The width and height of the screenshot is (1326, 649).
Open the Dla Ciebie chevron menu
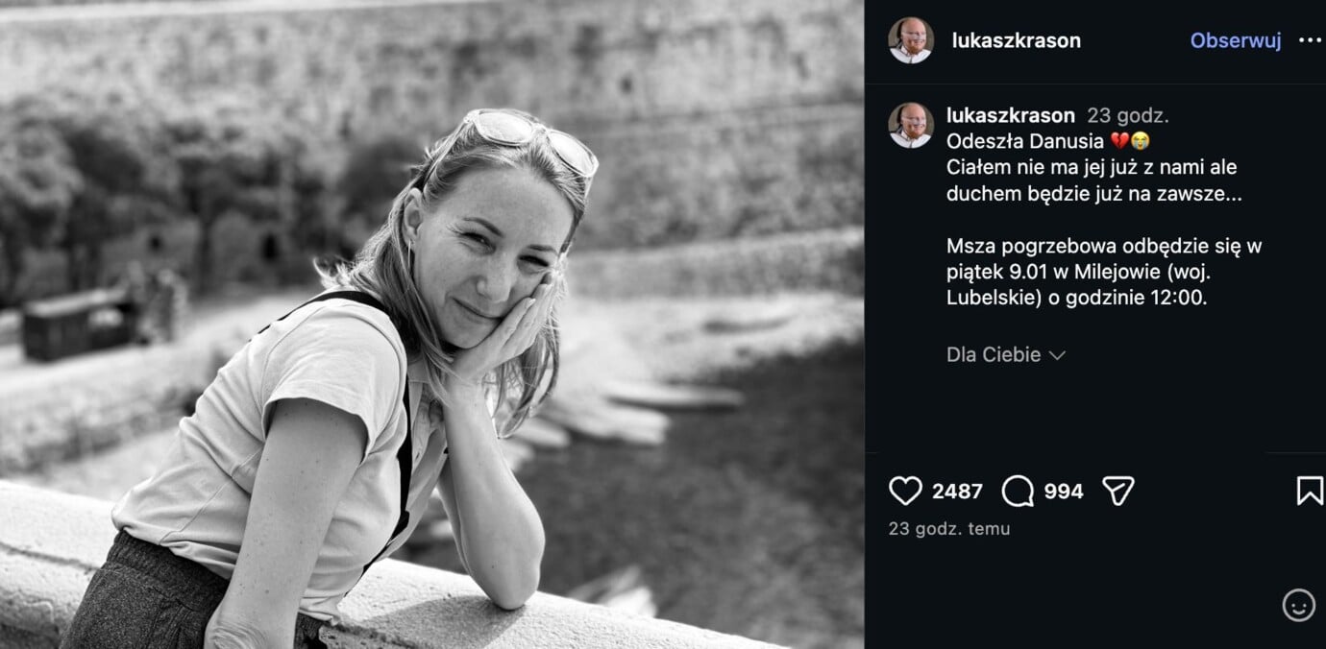1058,354
